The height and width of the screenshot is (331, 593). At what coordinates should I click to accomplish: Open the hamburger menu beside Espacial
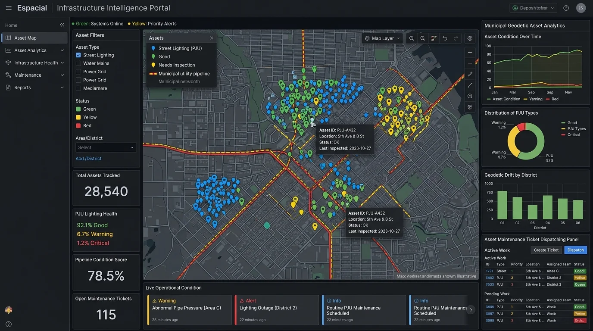pyautogui.click(x=9, y=8)
